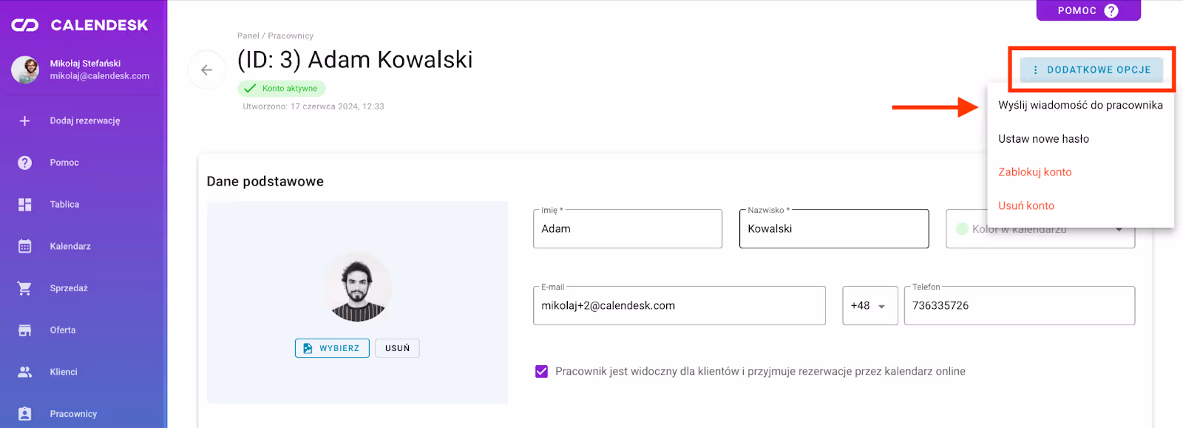Click the calendar color green swatch

coord(960,229)
